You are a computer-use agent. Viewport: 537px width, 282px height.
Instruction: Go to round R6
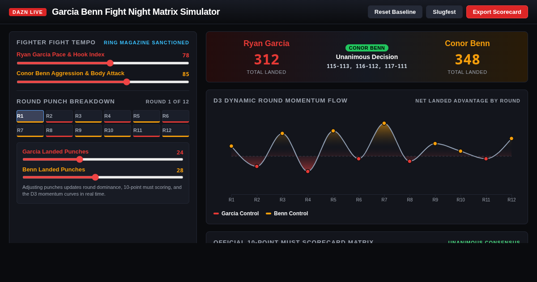175,116
